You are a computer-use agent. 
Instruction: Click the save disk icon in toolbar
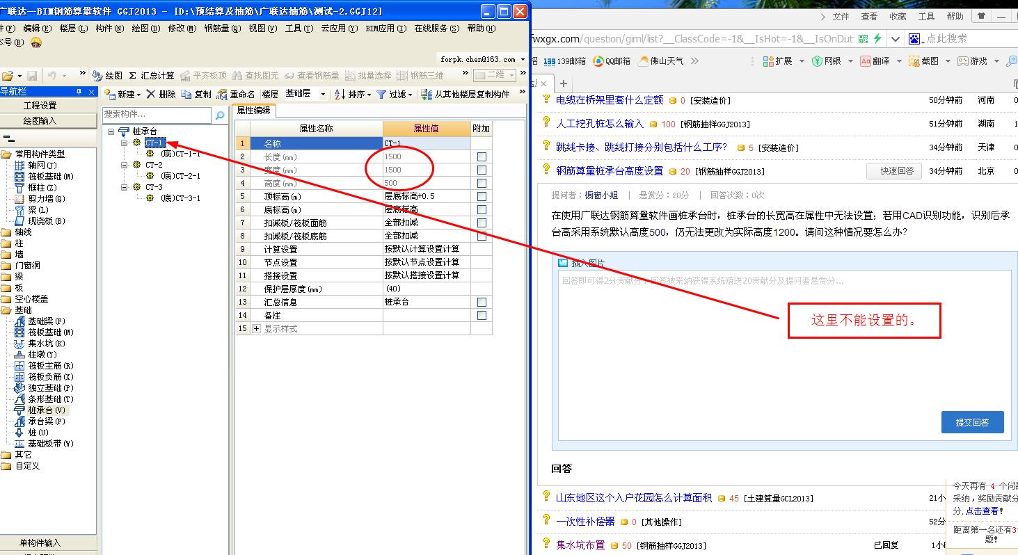33,75
